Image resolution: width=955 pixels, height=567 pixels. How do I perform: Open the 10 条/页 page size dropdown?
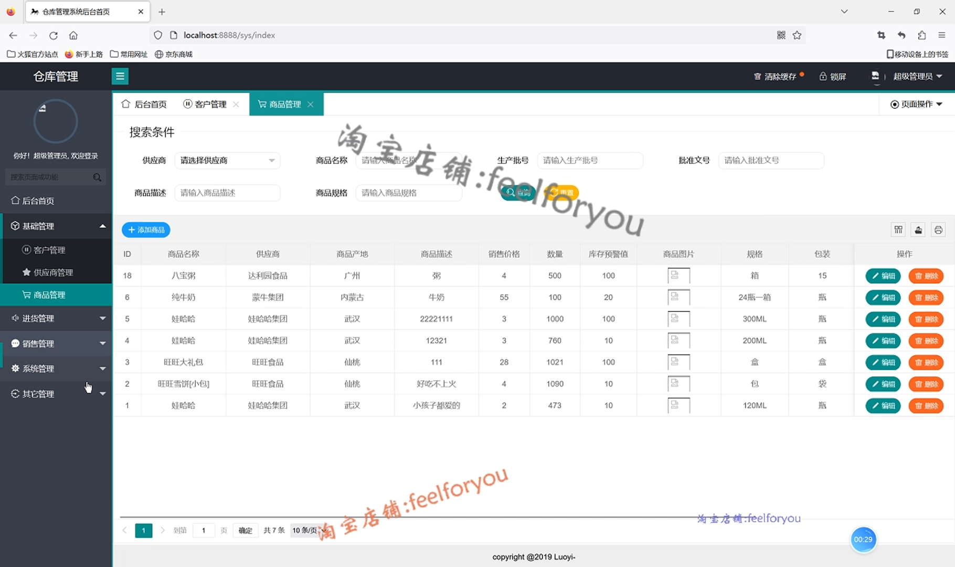click(309, 530)
